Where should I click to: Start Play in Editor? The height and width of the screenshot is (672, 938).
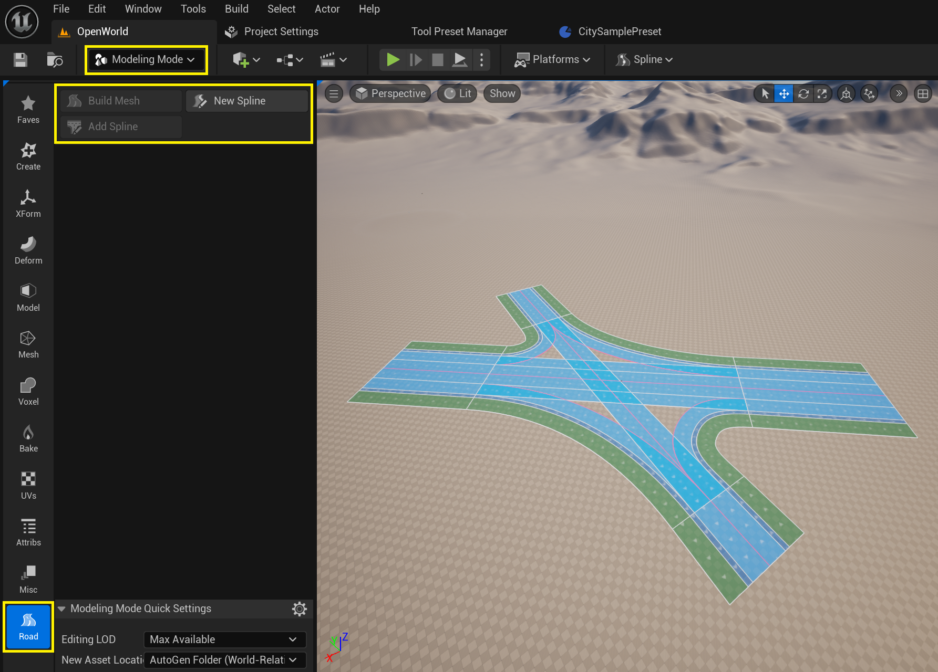click(393, 59)
